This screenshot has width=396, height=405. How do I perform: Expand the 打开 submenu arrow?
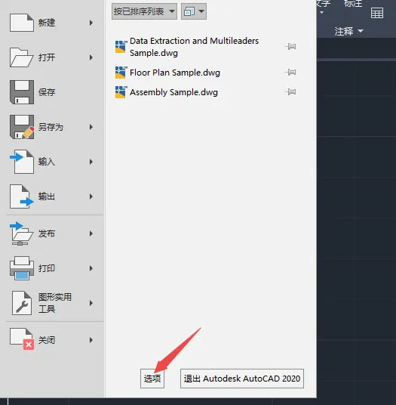(x=91, y=57)
